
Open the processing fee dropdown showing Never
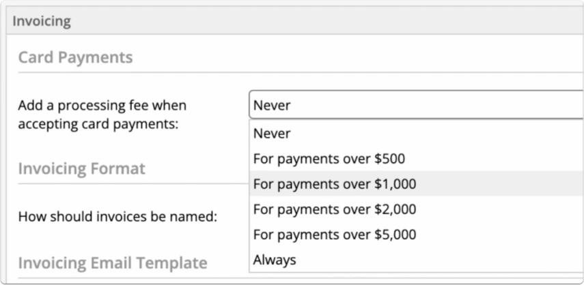(x=416, y=105)
